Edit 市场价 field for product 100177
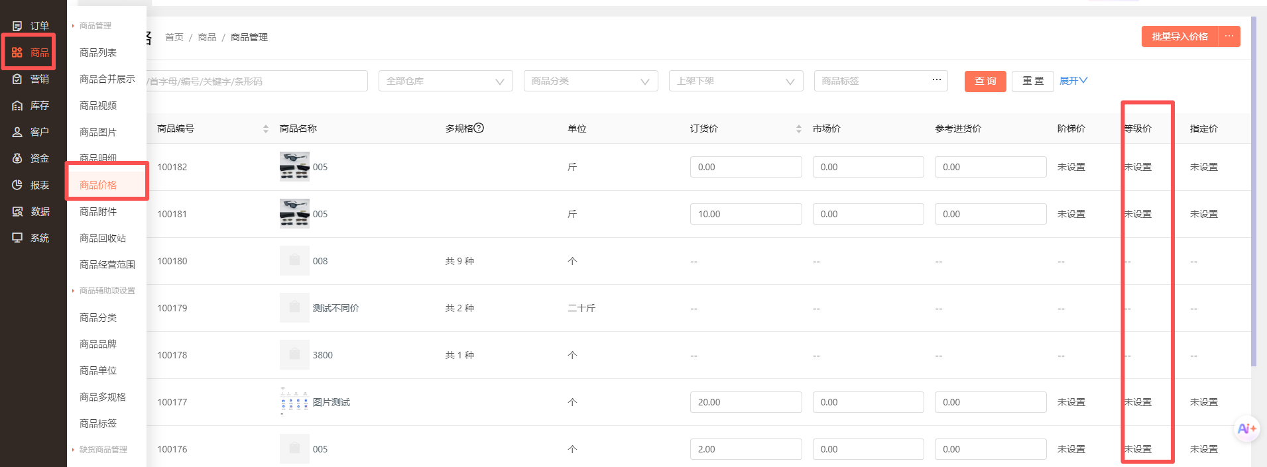The width and height of the screenshot is (1267, 467). pos(869,402)
